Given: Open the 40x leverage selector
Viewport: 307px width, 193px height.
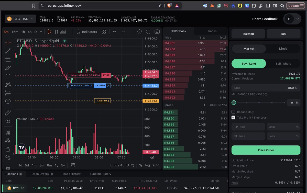Looking at the screenshot, I should (283, 34).
